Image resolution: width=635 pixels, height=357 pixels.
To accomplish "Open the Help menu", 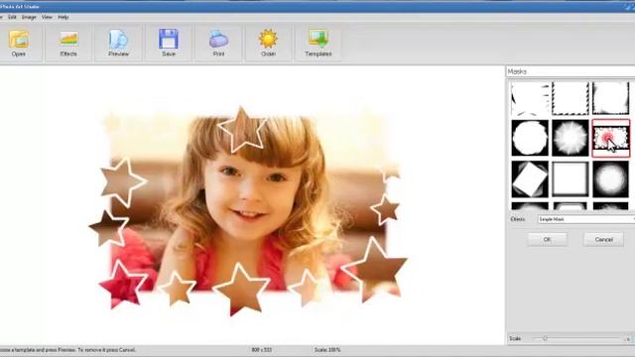I will tap(63, 18).
